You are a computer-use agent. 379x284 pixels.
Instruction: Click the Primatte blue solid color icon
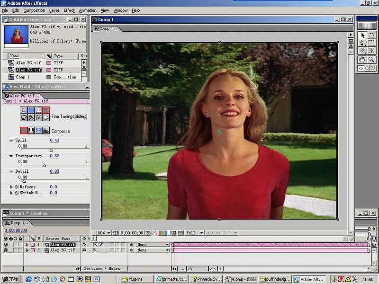pos(31,110)
